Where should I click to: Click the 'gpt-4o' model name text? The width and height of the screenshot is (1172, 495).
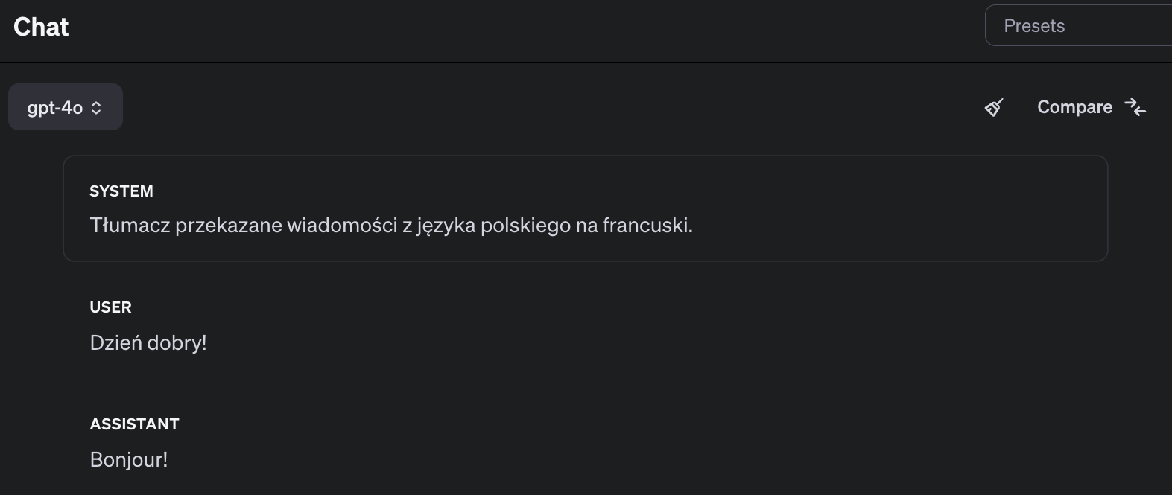54,108
